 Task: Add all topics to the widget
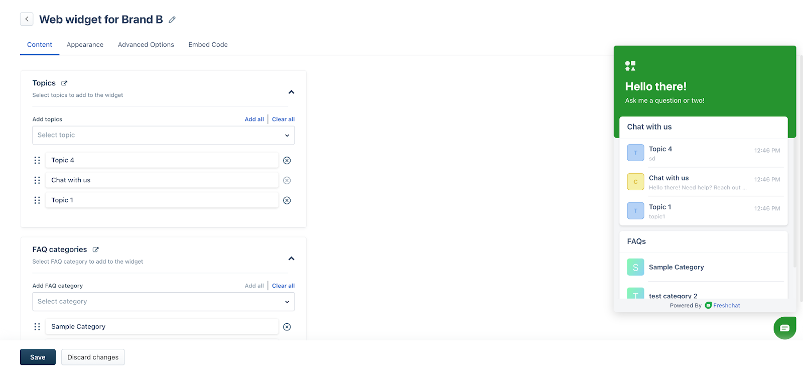pos(254,119)
